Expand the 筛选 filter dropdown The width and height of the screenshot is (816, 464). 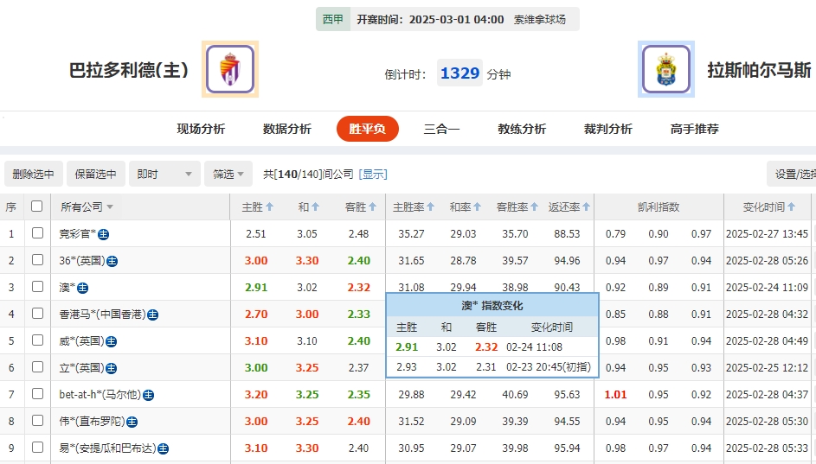tap(229, 174)
